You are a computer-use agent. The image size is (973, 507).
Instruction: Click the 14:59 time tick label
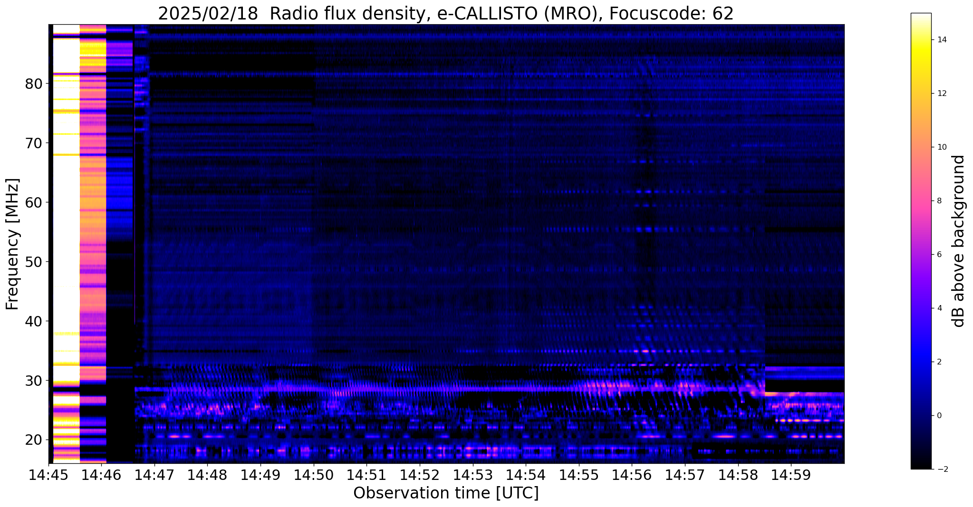coord(791,475)
